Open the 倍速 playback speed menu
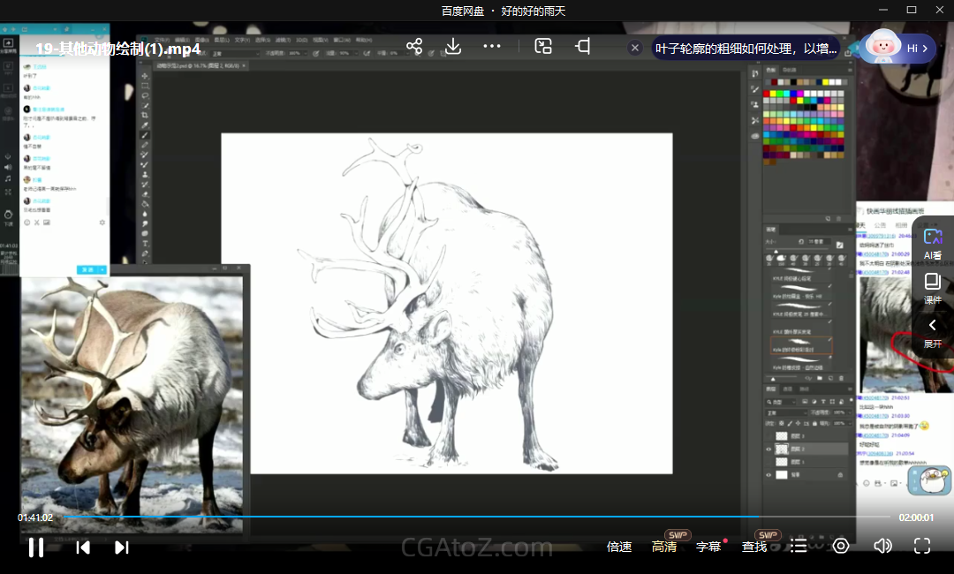This screenshot has width=954, height=574. 619,547
